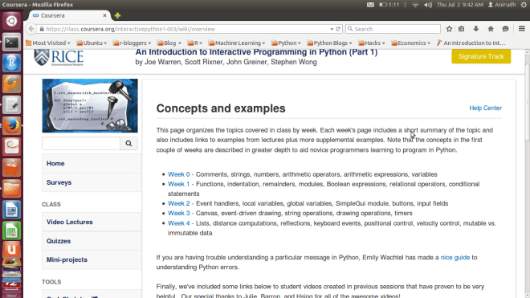Open the battery indicator in the top panel
Image resolution: width=530 pixels, height=298 pixels.
389,5
